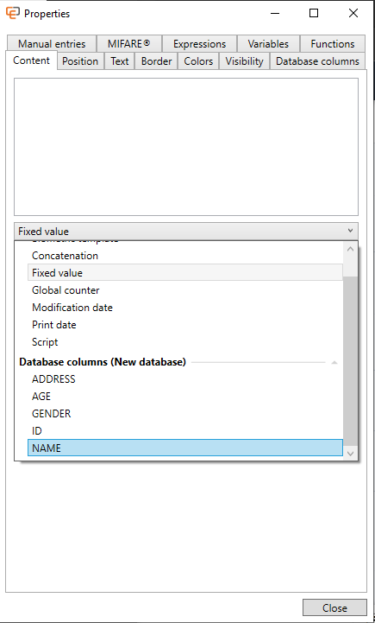The width and height of the screenshot is (375, 623).
Task: Open the MIFARE tab
Action: coord(128,44)
